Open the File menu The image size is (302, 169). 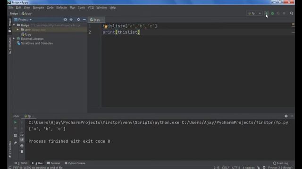coord(11,8)
